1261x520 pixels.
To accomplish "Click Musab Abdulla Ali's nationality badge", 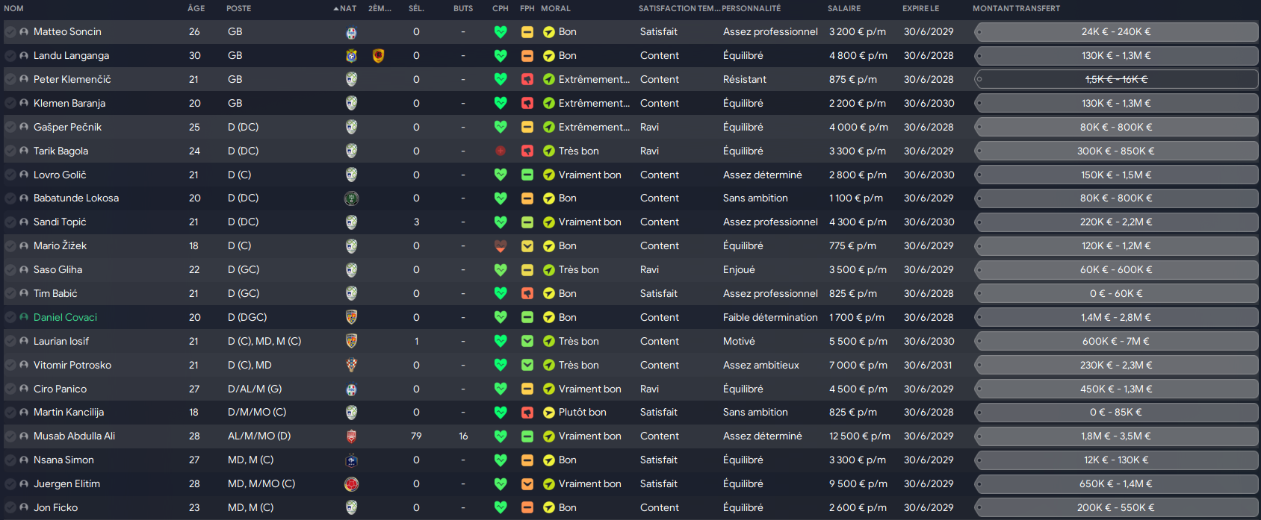I will coord(351,436).
